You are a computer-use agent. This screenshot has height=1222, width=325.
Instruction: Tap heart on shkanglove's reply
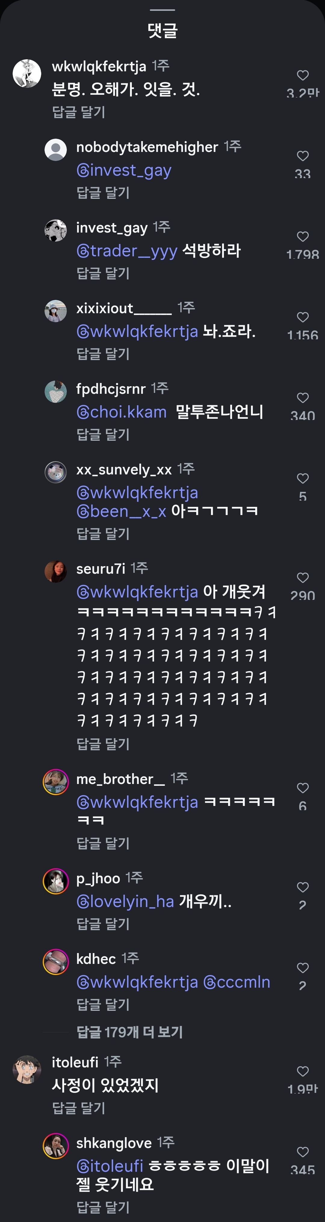pos(303,1152)
